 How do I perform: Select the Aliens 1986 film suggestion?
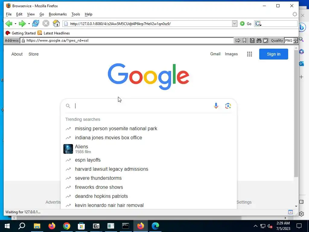(149, 149)
